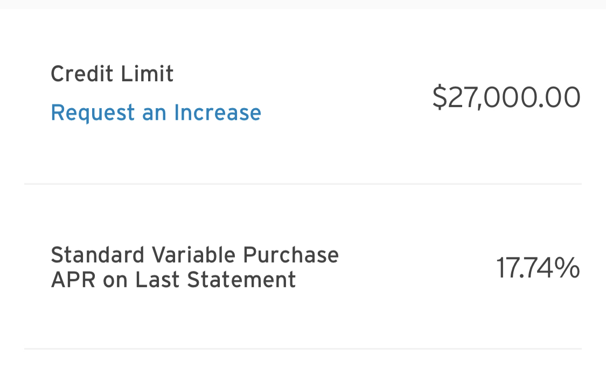This screenshot has width=606, height=369.
Task: Click the "Standard Variable Purchase" text line
Action: [194, 255]
